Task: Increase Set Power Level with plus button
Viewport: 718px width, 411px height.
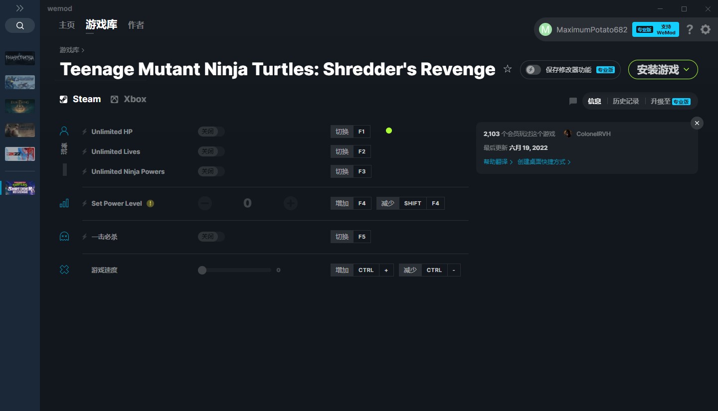Action: tap(291, 203)
